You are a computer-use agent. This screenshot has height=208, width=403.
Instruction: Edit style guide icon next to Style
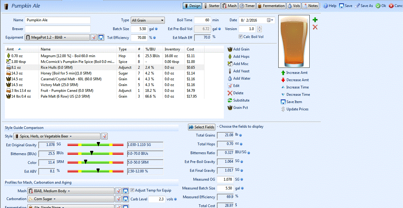tap(104, 136)
